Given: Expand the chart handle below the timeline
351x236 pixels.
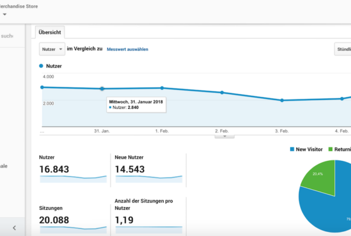Looking at the screenshot, I should [225, 136].
